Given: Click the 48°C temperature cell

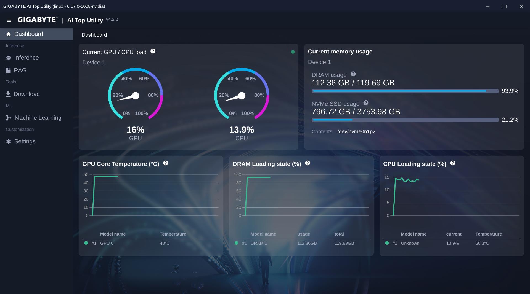Looking at the screenshot, I should (x=165, y=243).
